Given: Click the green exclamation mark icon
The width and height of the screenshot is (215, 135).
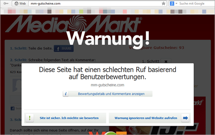Looking at the screenshot, I should pos(30,118).
